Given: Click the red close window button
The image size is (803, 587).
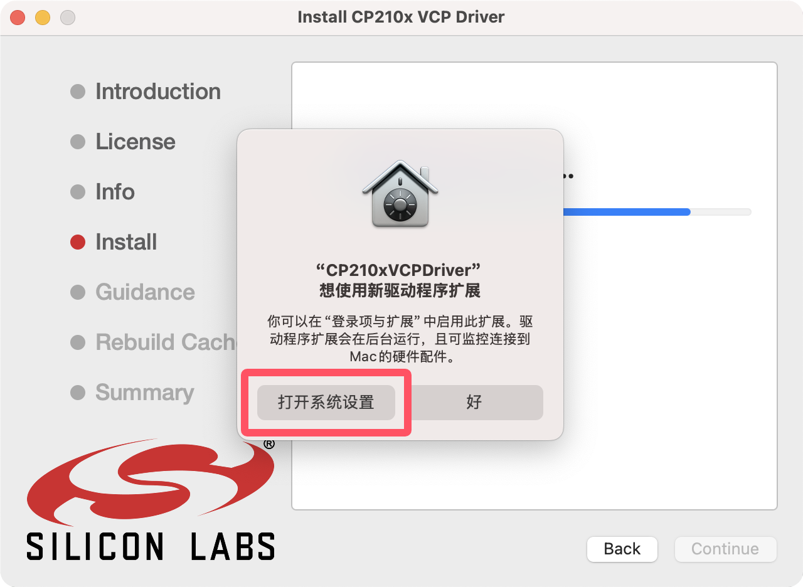Looking at the screenshot, I should (18, 18).
